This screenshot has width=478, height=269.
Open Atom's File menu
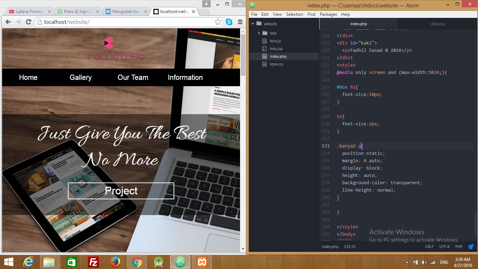click(x=254, y=14)
